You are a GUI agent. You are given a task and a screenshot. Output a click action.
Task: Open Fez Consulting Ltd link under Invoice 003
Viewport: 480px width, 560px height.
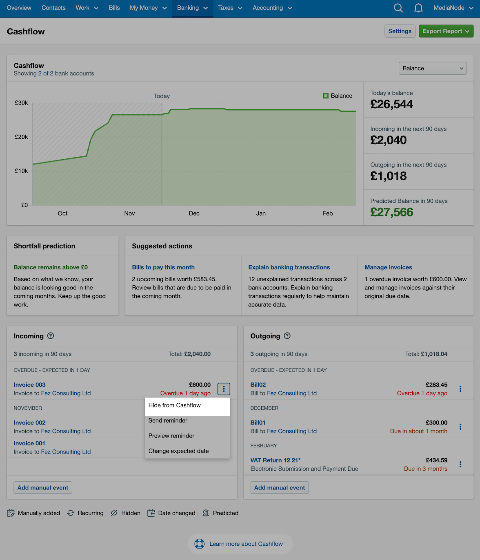[66, 393]
